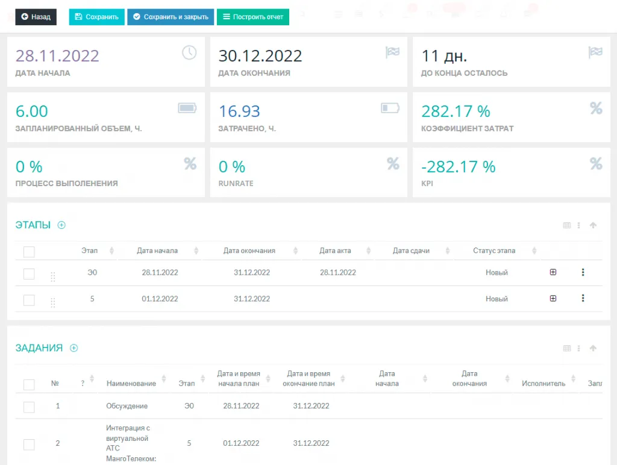Open the three-dot options menu for stage Э0
The width and height of the screenshot is (617, 465).
tap(583, 272)
